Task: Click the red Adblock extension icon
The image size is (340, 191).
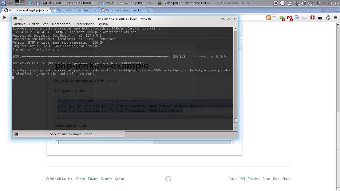Action: point(312,18)
